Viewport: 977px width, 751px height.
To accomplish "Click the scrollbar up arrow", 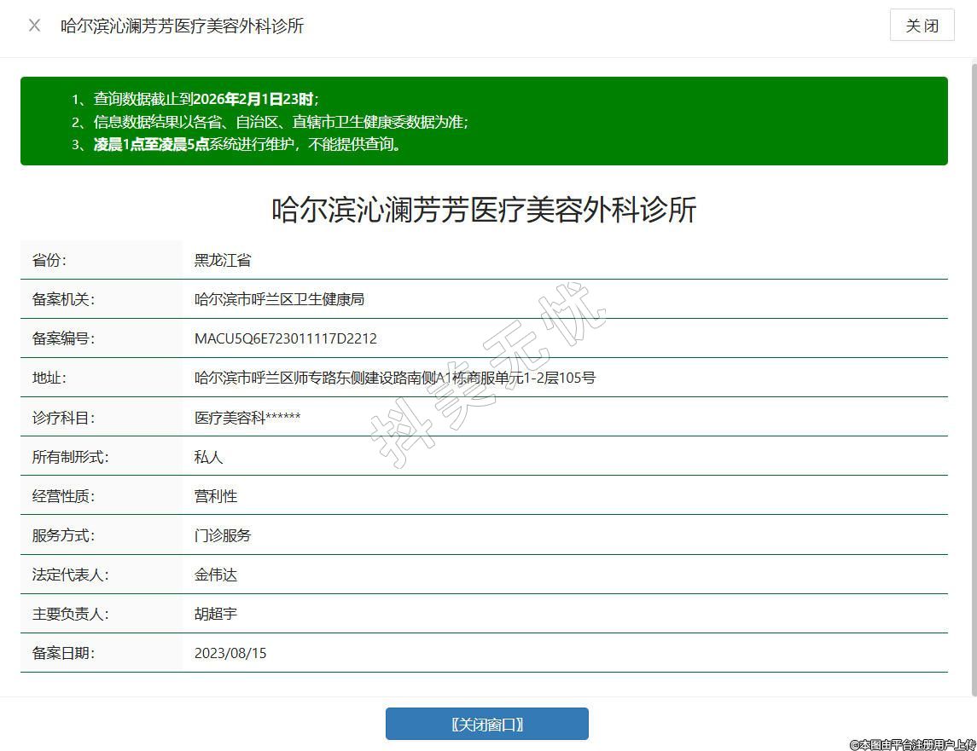I will tap(972, 64).
